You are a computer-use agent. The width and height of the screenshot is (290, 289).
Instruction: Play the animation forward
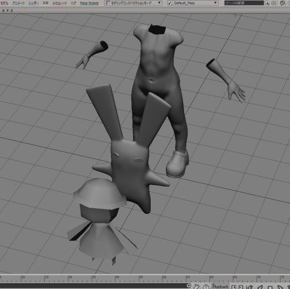pos(280,287)
